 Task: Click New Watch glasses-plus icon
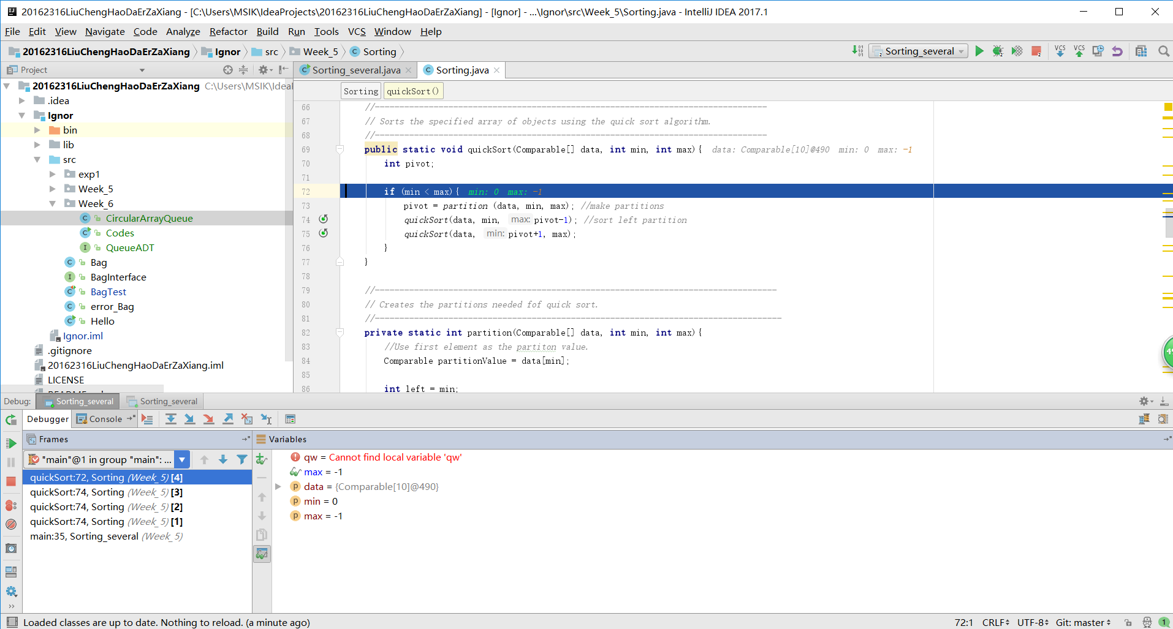pos(262,459)
